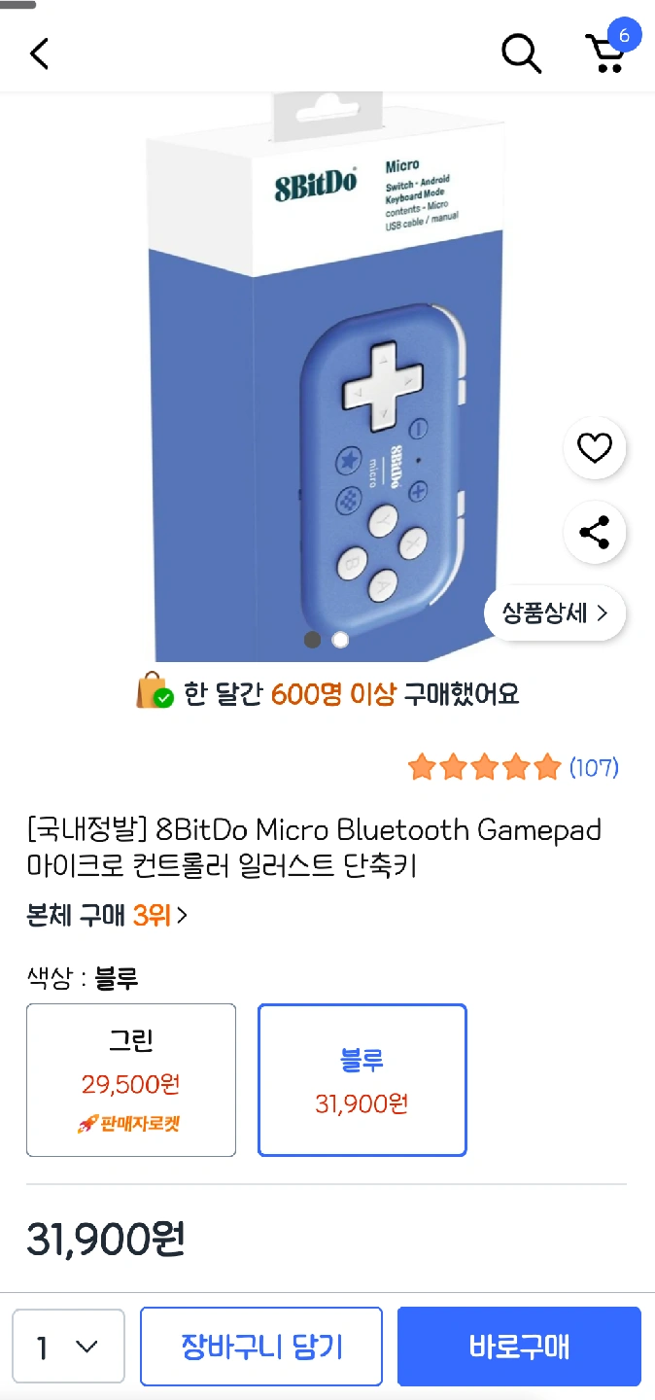This screenshot has height=1400, width=655.
Task: Tap the back arrow icon
Action: click(39, 53)
